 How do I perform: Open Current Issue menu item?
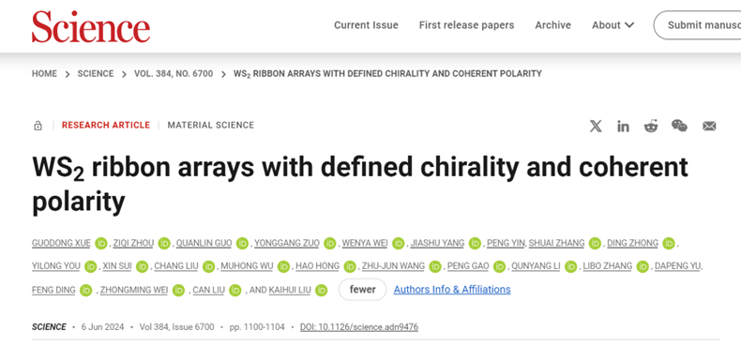(x=366, y=25)
